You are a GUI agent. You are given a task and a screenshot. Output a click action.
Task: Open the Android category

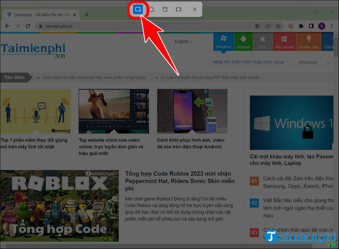click(243, 42)
